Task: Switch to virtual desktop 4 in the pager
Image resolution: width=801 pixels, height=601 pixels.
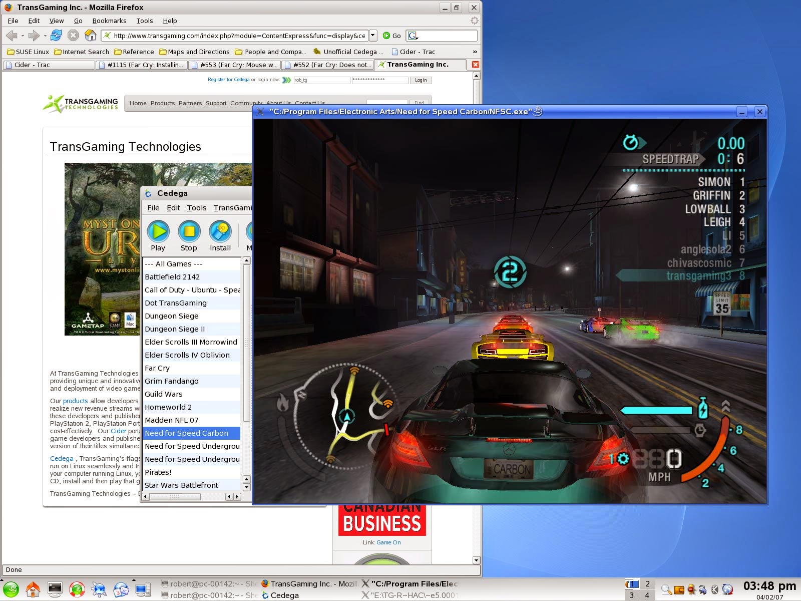Action: [x=647, y=595]
